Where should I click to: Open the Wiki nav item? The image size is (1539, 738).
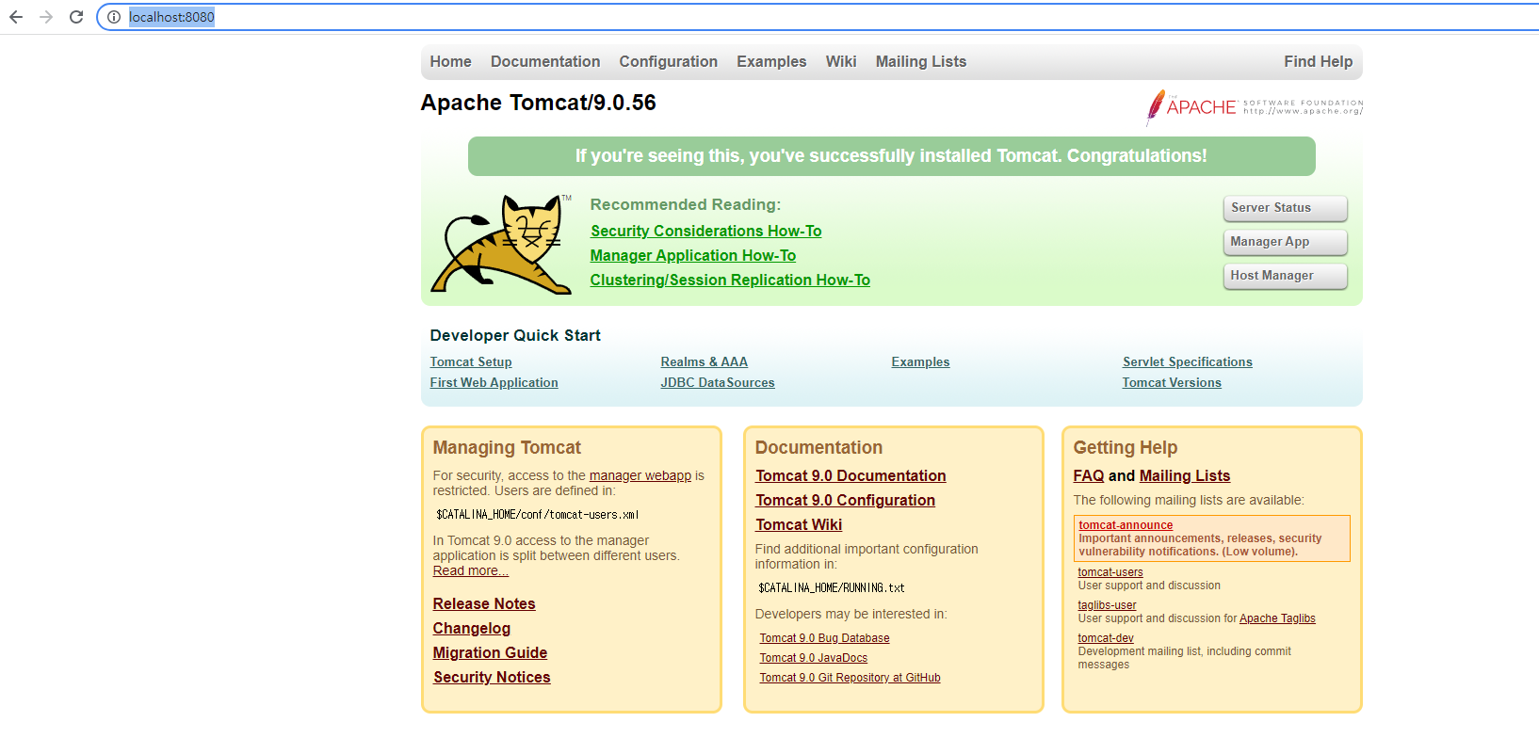click(841, 61)
